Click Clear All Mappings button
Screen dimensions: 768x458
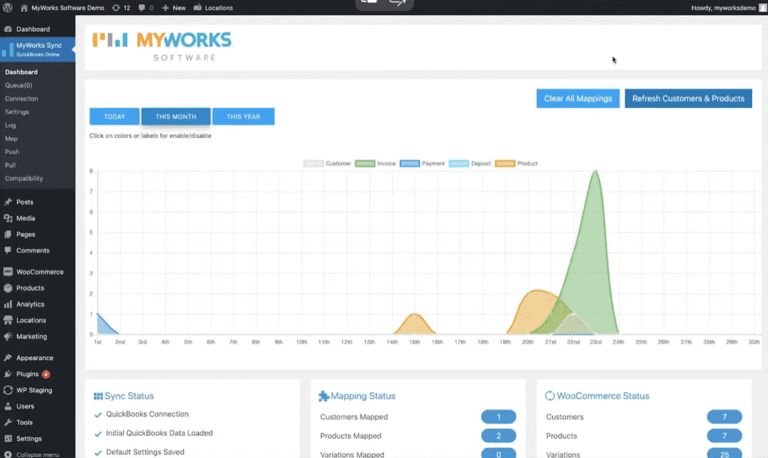pos(578,98)
